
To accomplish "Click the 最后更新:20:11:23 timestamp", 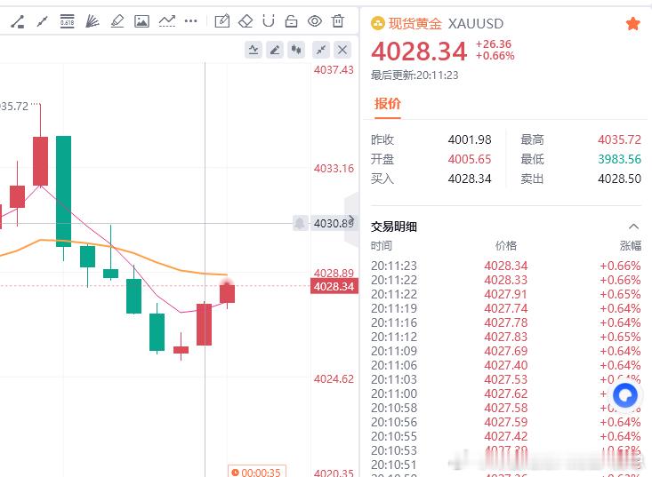I will (x=415, y=76).
